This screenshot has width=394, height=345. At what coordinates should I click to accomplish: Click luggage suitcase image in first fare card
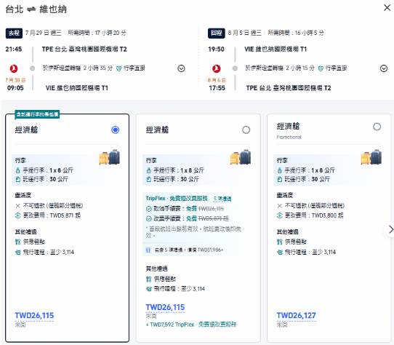click(109, 157)
